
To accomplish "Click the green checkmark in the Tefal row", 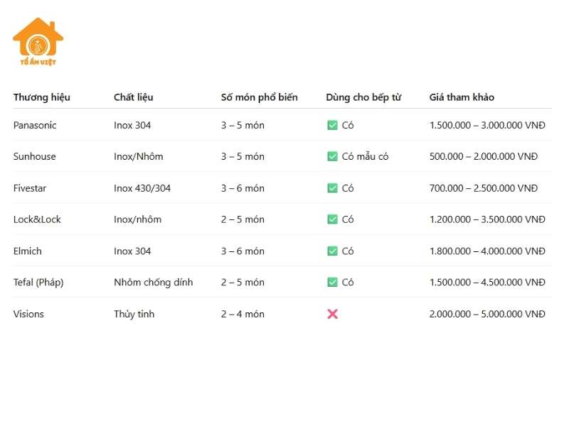I will (332, 283).
